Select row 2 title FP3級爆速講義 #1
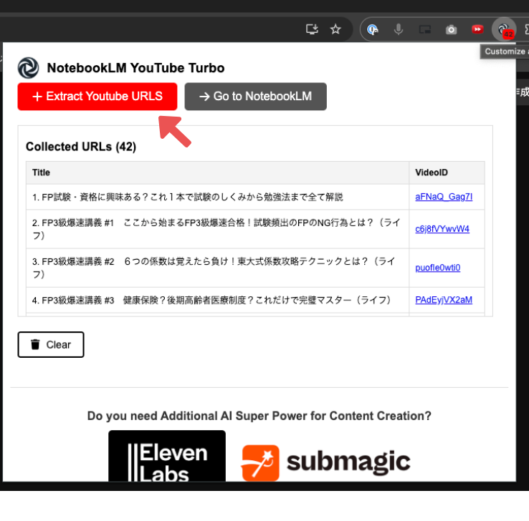 pyautogui.click(x=216, y=229)
